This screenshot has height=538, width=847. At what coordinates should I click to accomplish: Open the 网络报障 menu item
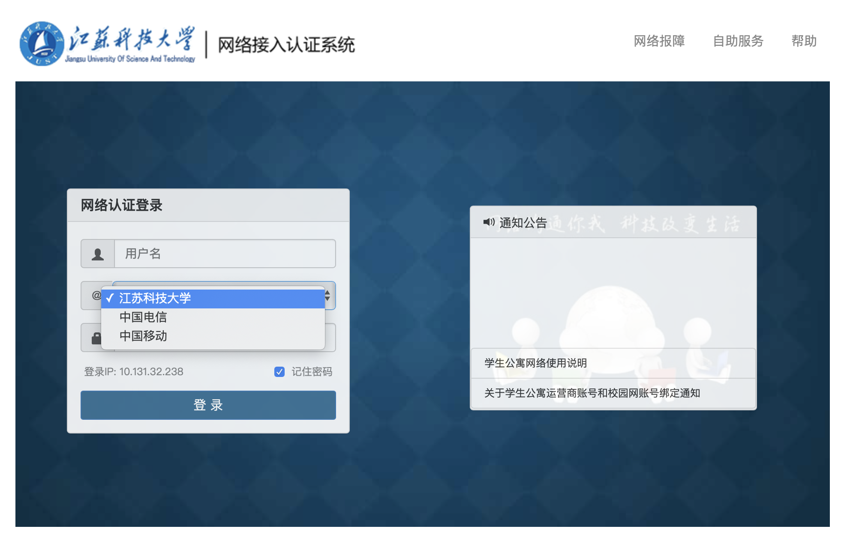coord(659,41)
